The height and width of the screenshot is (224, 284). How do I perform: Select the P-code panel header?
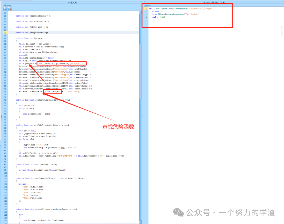214,3
